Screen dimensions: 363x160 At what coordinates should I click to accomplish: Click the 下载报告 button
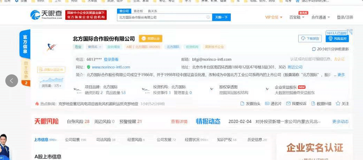coord(310,38)
